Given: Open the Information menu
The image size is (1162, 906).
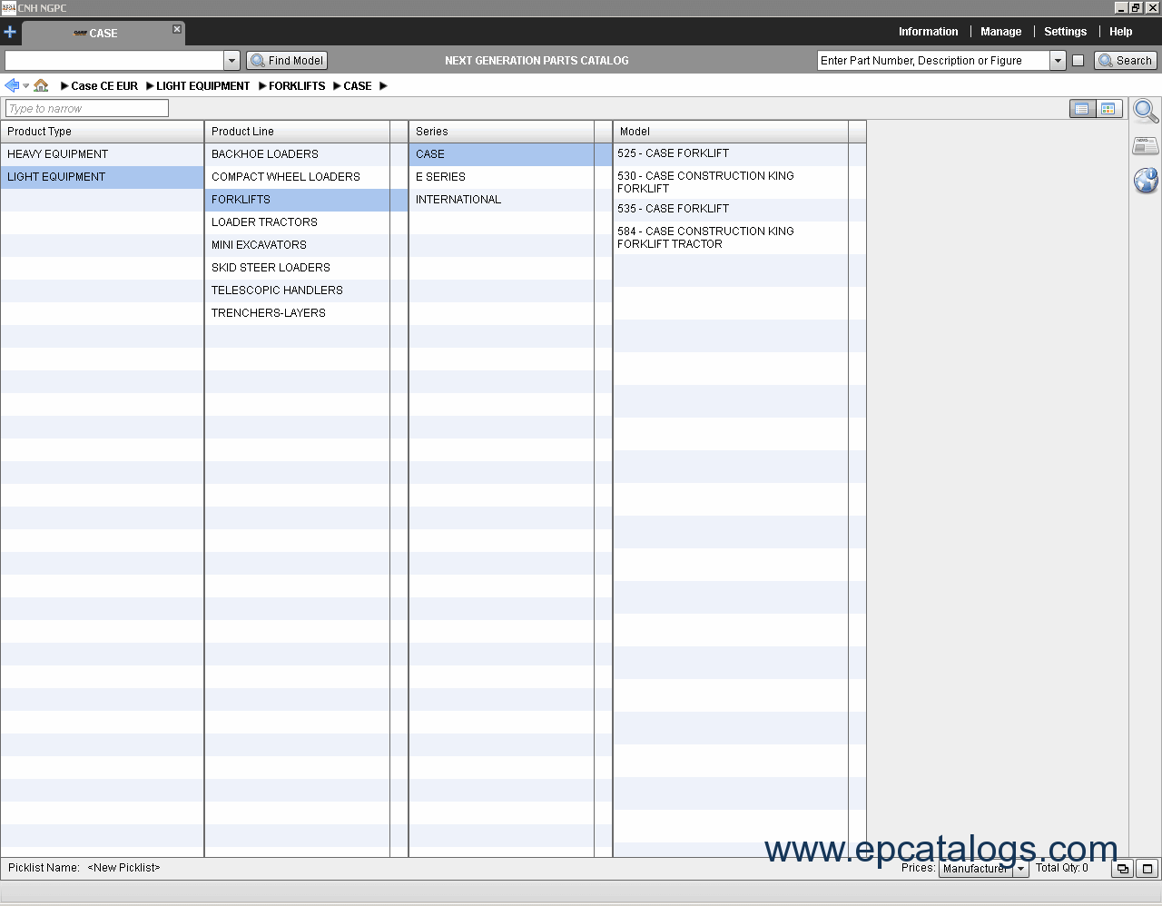Looking at the screenshot, I should pyautogui.click(x=928, y=32).
